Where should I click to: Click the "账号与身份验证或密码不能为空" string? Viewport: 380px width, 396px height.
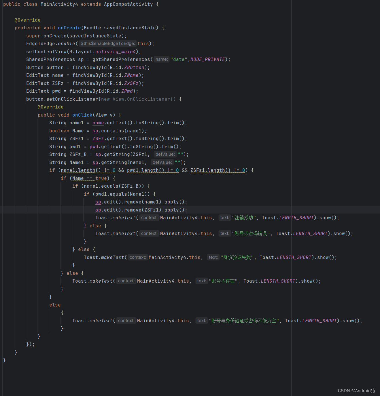[244, 321]
